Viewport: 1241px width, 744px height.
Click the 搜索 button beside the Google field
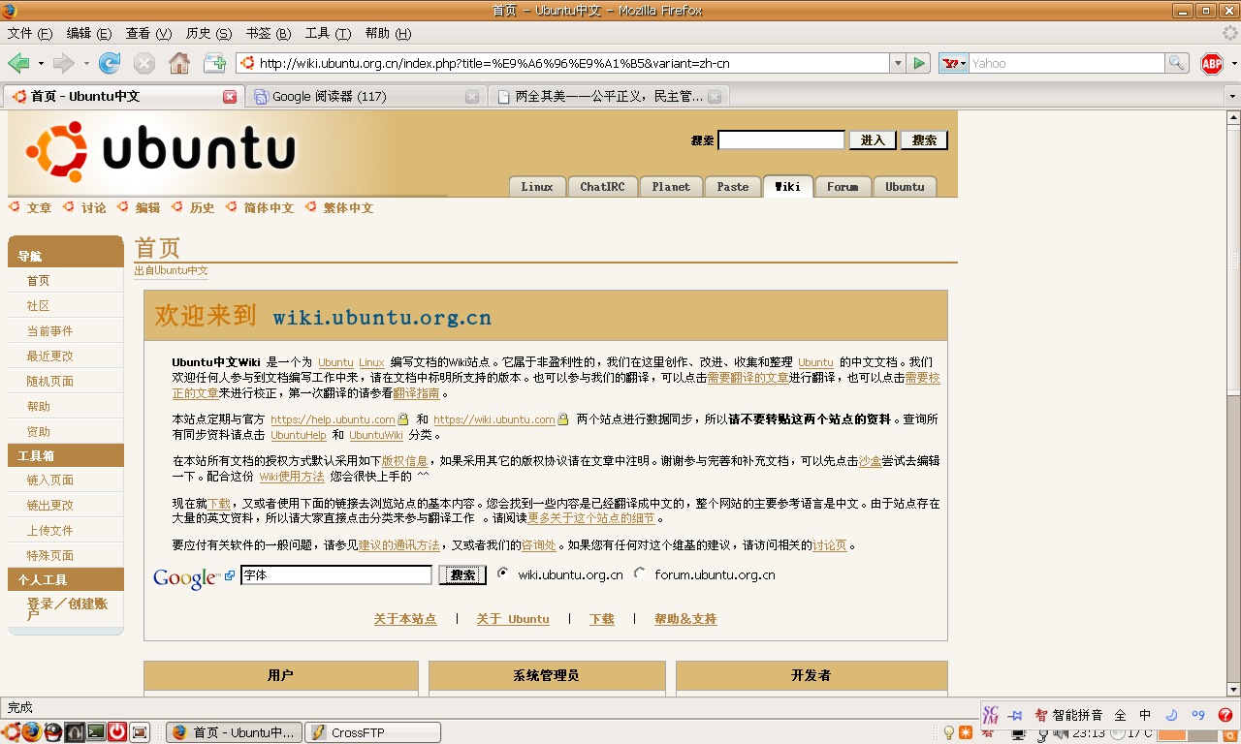coord(462,575)
